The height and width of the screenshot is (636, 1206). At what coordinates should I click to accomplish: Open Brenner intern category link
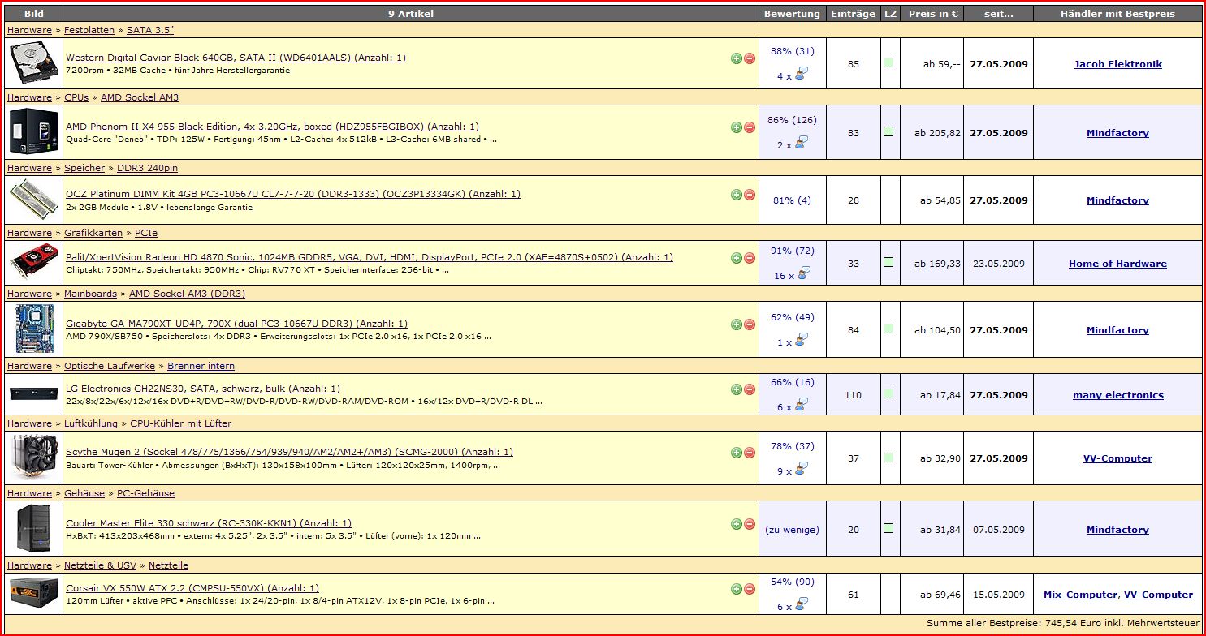[201, 366]
